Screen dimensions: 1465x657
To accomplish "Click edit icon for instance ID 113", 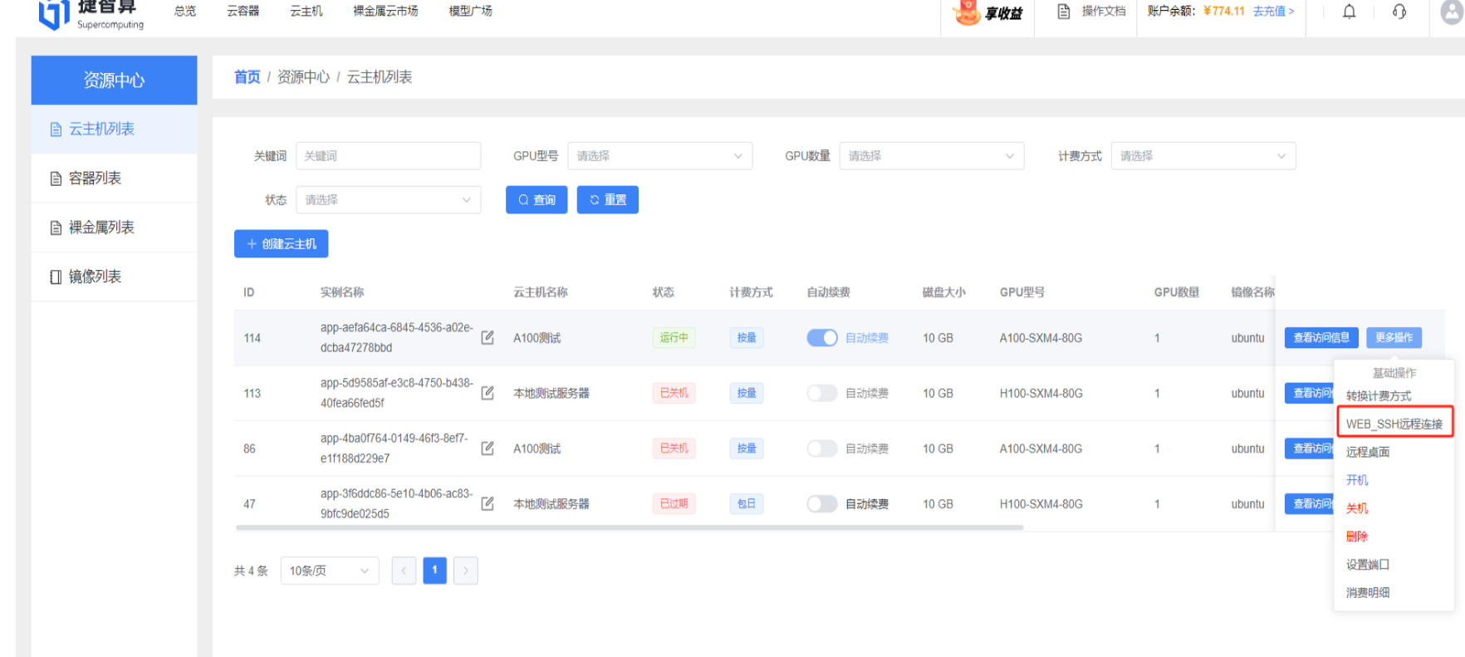I will click(x=488, y=393).
